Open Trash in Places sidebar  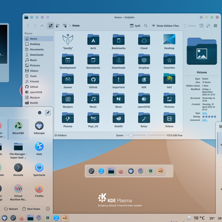click(x=39, y=76)
